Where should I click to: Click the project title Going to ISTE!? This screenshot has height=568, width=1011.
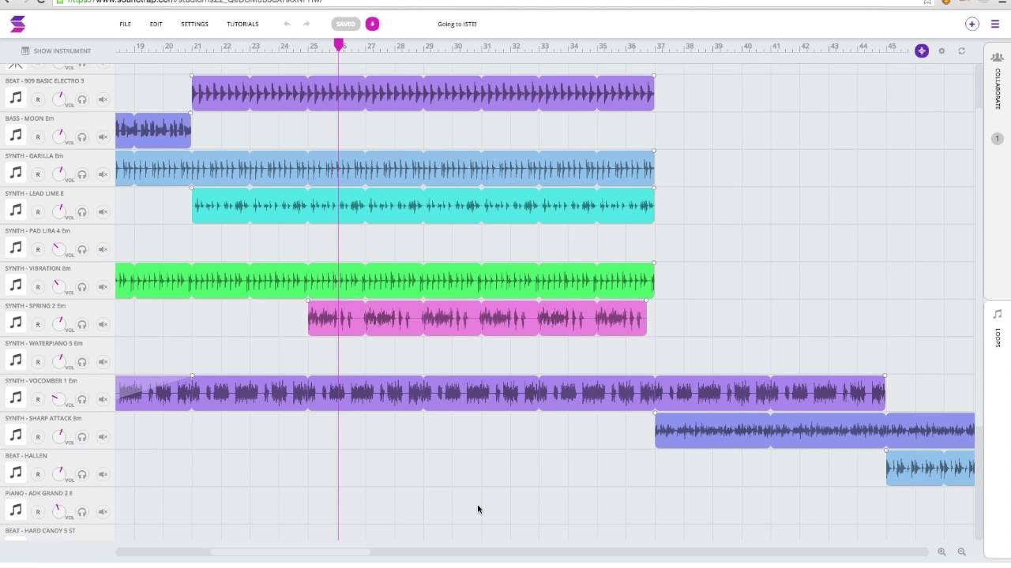457,24
